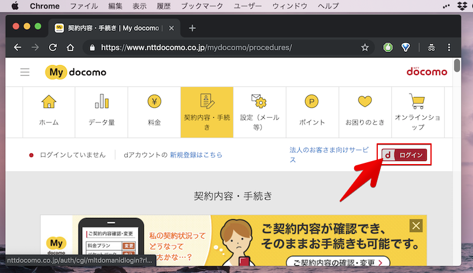The height and width of the screenshot is (273, 473).
Task: Open お困りのとき heart icon
Action: coord(365,102)
